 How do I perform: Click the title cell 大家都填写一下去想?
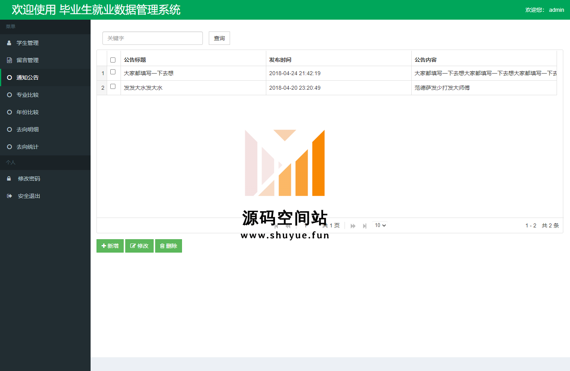click(193, 73)
